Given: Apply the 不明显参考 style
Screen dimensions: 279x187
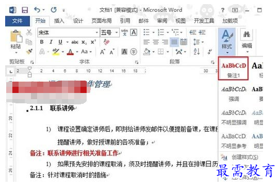Looking at the screenshot, I should pos(234,141).
